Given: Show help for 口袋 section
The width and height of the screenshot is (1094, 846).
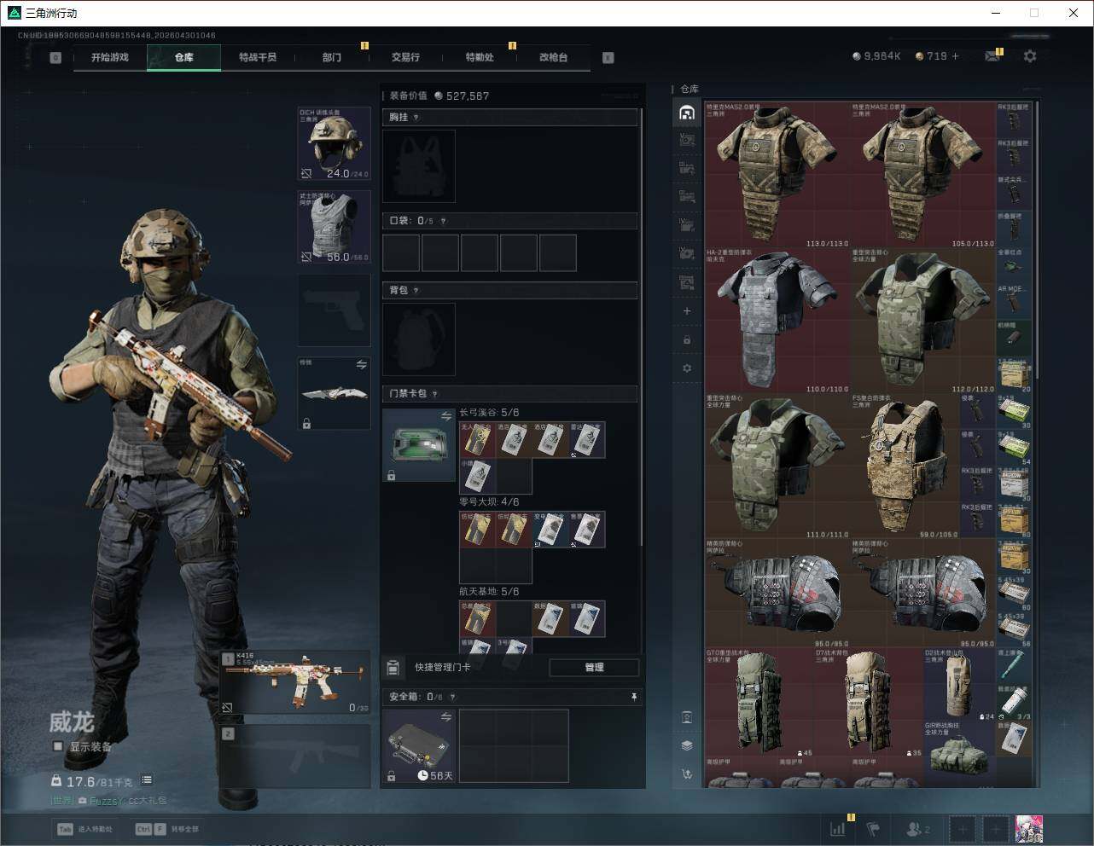Looking at the screenshot, I should [443, 221].
